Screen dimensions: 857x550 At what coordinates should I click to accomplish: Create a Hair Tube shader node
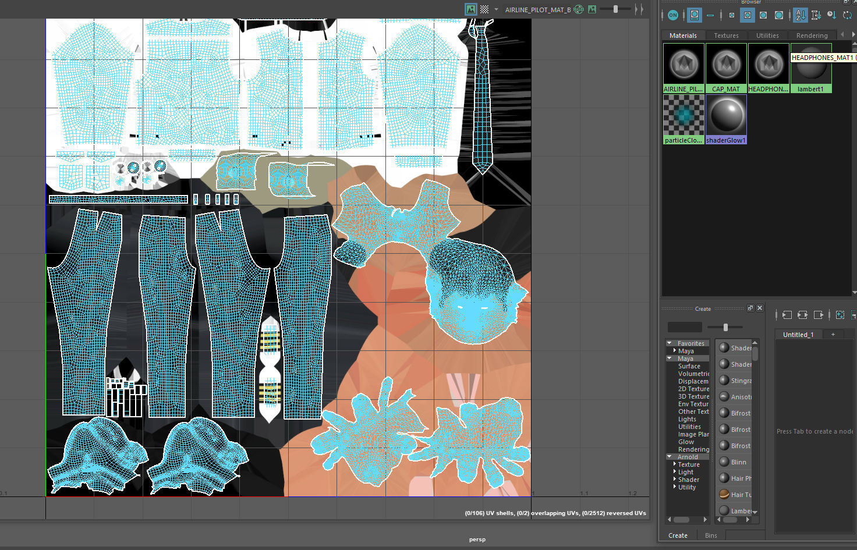(734, 495)
